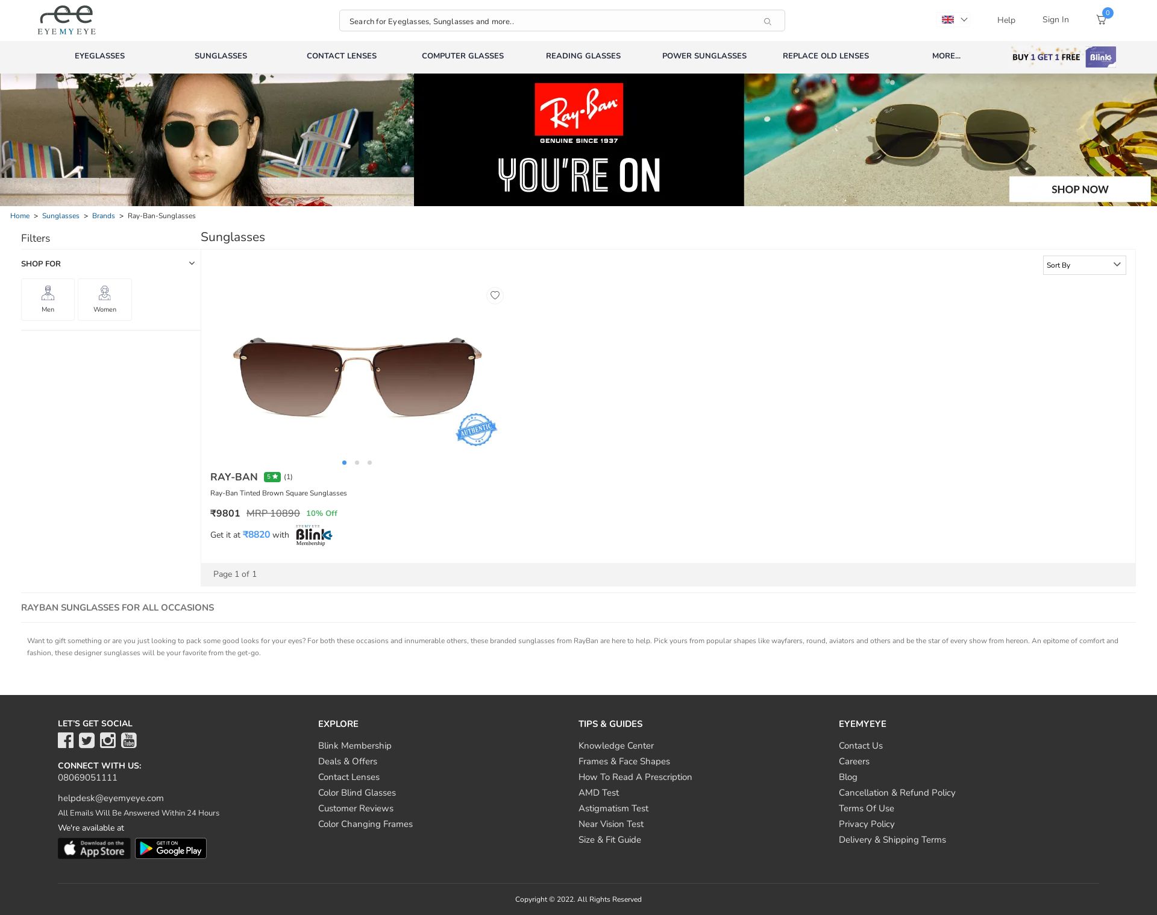Click the search input field

(x=562, y=21)
